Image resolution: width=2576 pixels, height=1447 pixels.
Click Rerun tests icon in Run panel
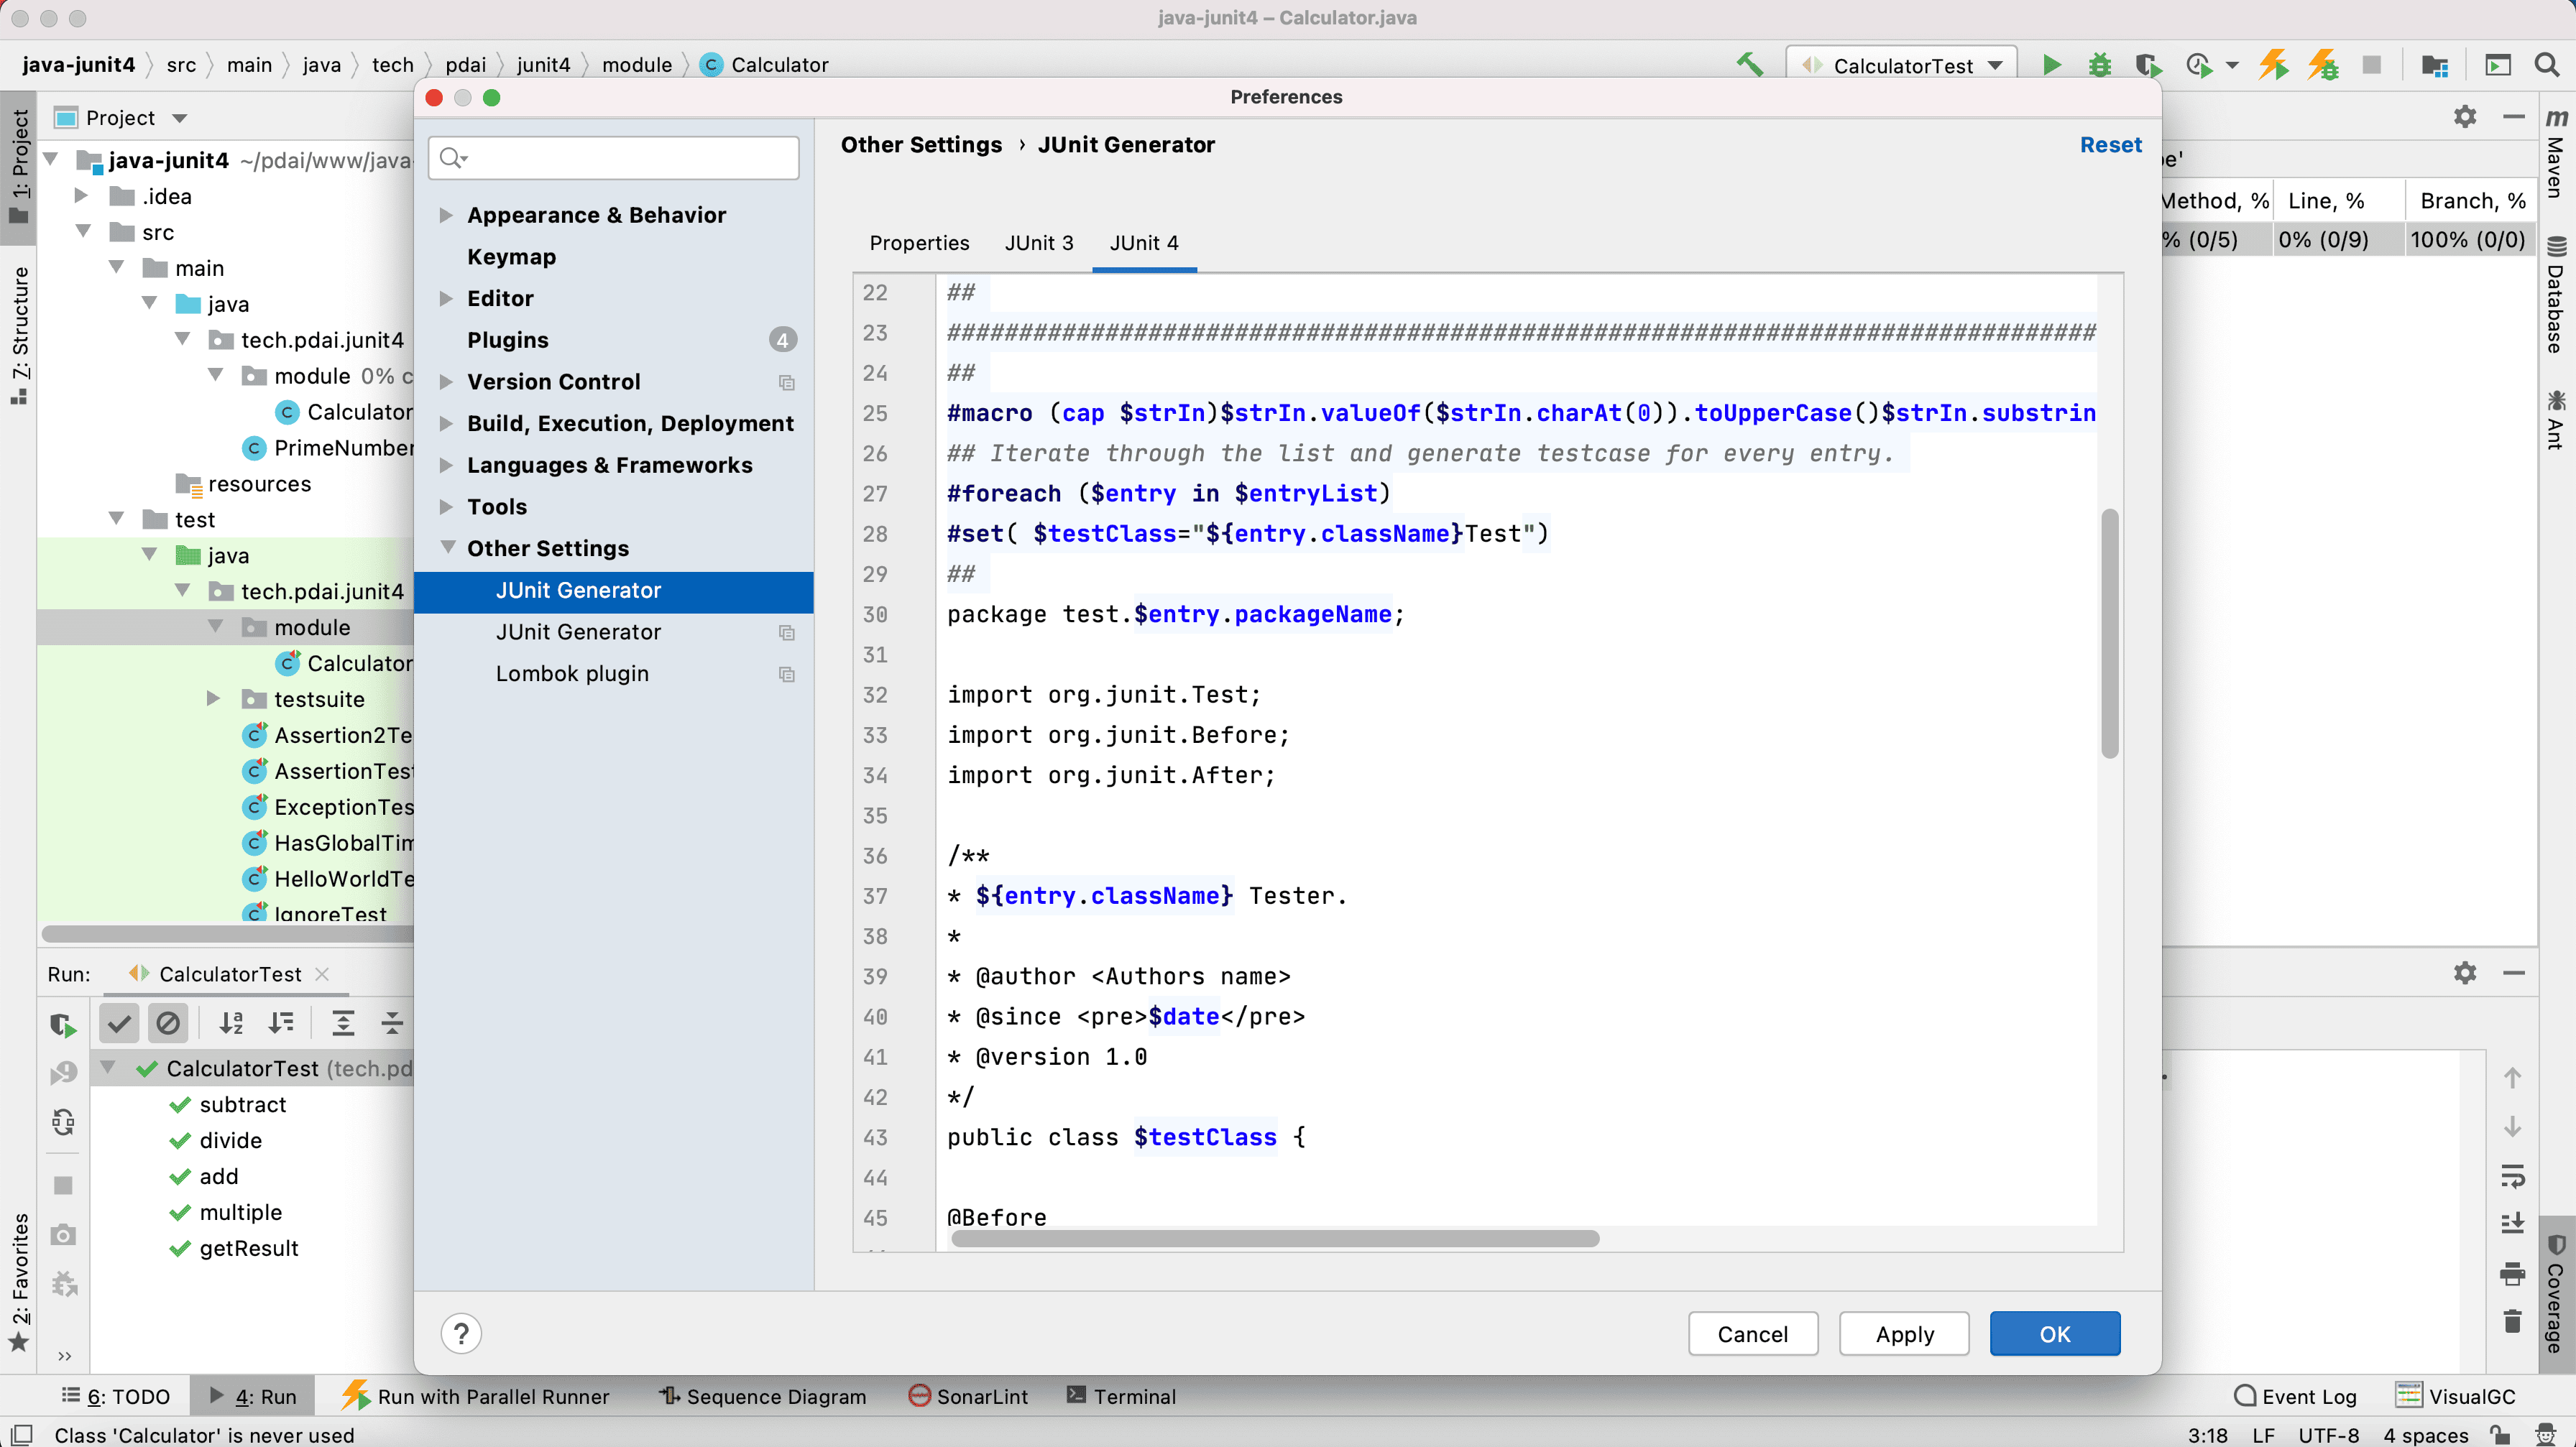62,1025
